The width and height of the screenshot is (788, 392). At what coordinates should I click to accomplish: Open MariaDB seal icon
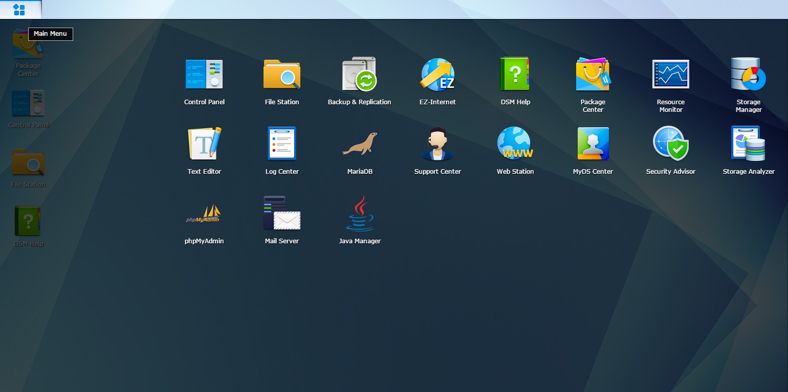[x=360, y=144]
